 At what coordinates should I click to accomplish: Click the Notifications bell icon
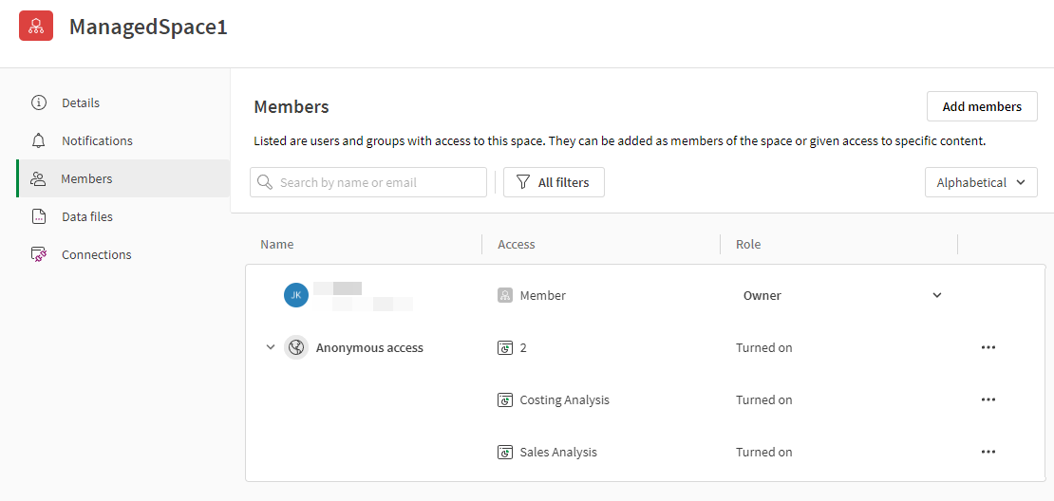[39, 141]
